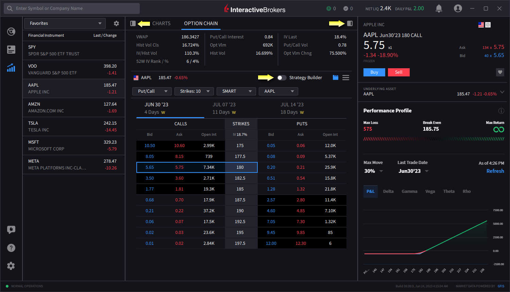The image size is (510, 292).
Task: Open the bar-chart markets sidebar icon
Action: (x=11, y=68)
